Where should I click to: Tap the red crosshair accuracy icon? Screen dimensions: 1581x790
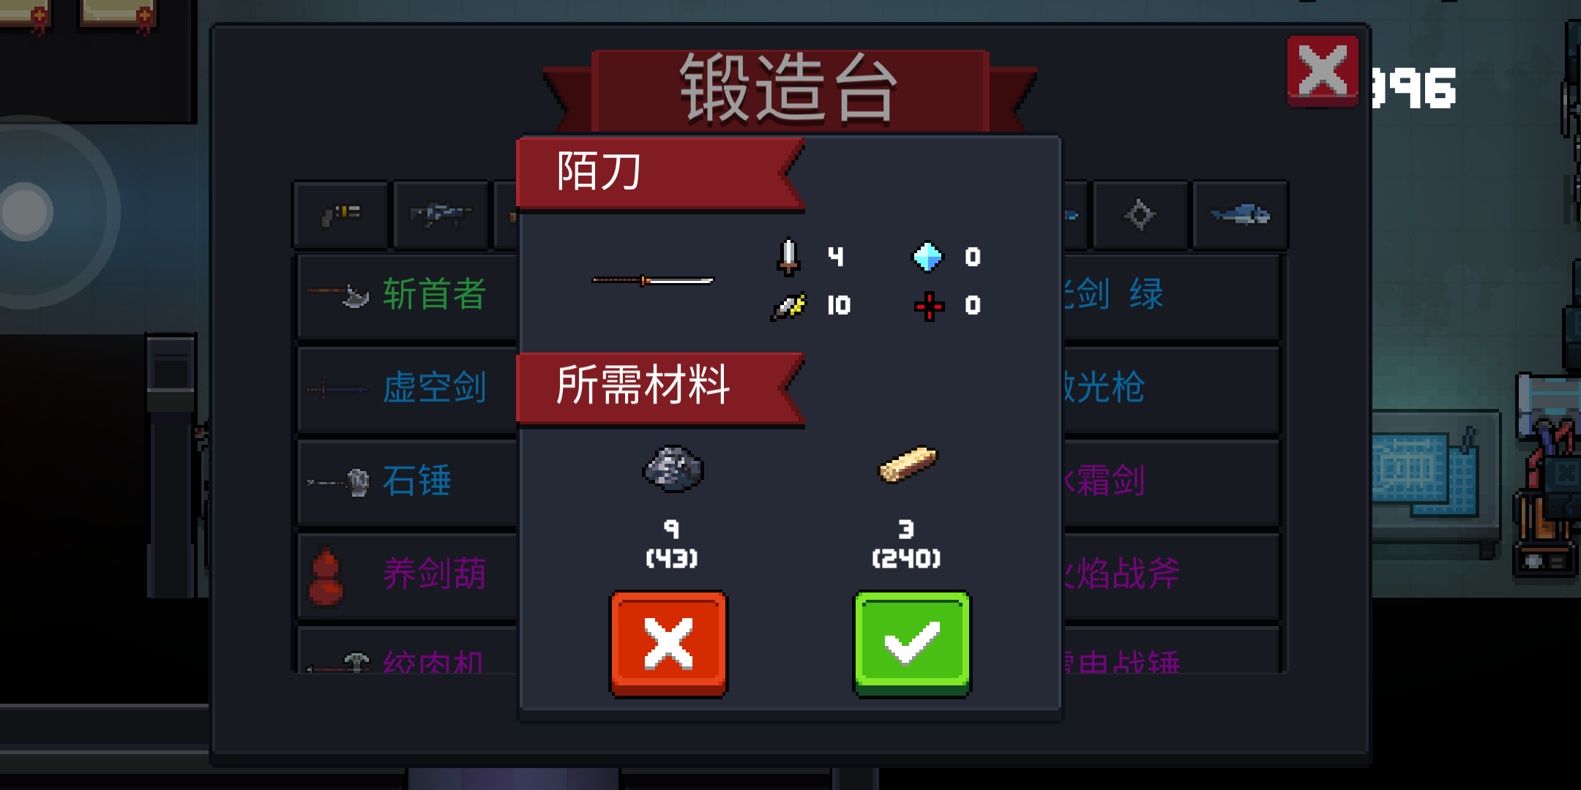(929, 306)
